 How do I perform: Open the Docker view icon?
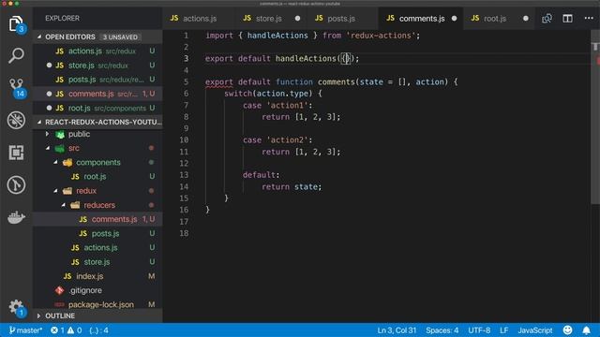click(x=16, y=217)
